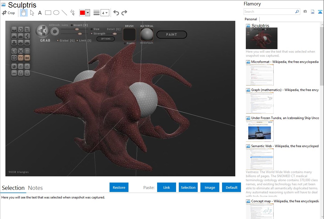The height and width of the screenshot is (219, 324).
Task: Choose the text annotation tool
Action: pos(40,13)
